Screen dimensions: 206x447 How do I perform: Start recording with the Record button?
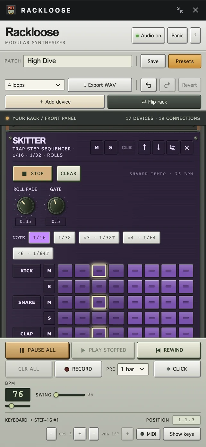79,369
